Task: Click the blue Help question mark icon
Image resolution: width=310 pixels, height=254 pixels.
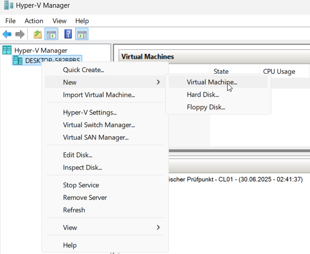Action: pyautogui.click(x=68, y=35)
